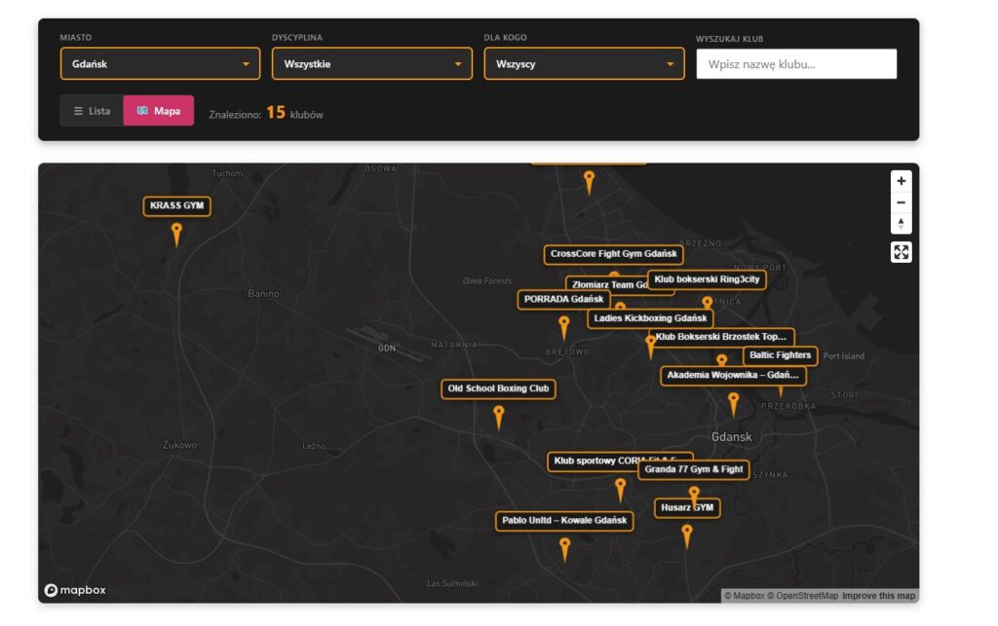Screen dimensions: 998x626
Task: Open the CrossCore Fight Gym Gdańsk label
Action: (x=614, y=254)
